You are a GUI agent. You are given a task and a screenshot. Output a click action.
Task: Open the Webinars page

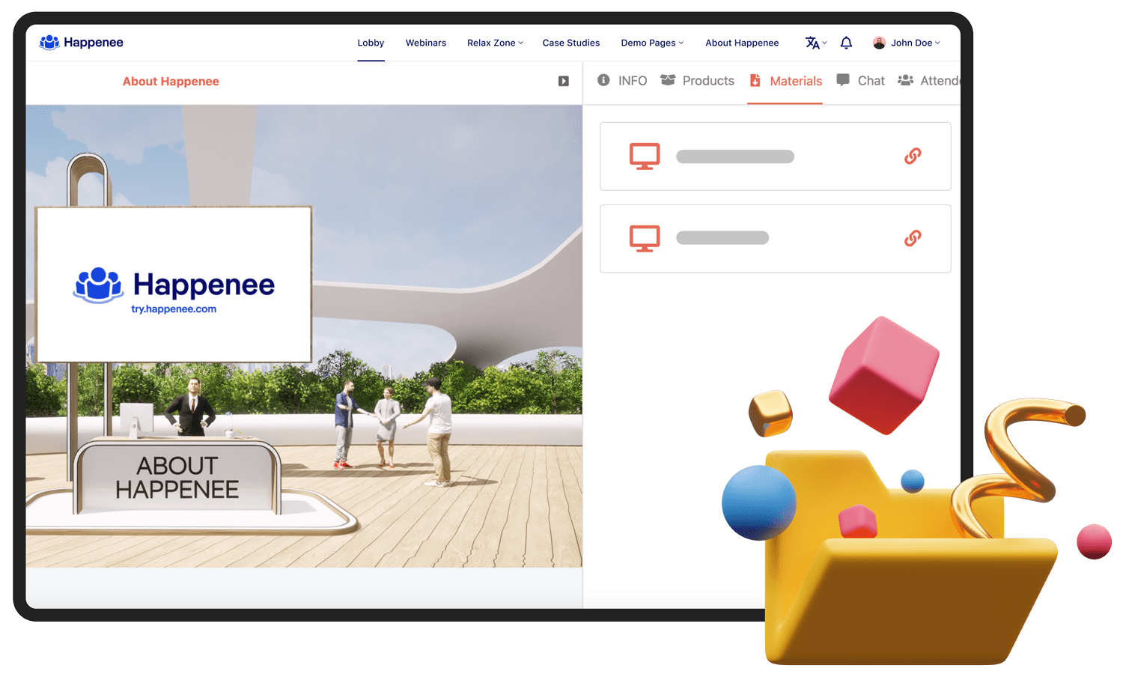click(x=426, y=43)
